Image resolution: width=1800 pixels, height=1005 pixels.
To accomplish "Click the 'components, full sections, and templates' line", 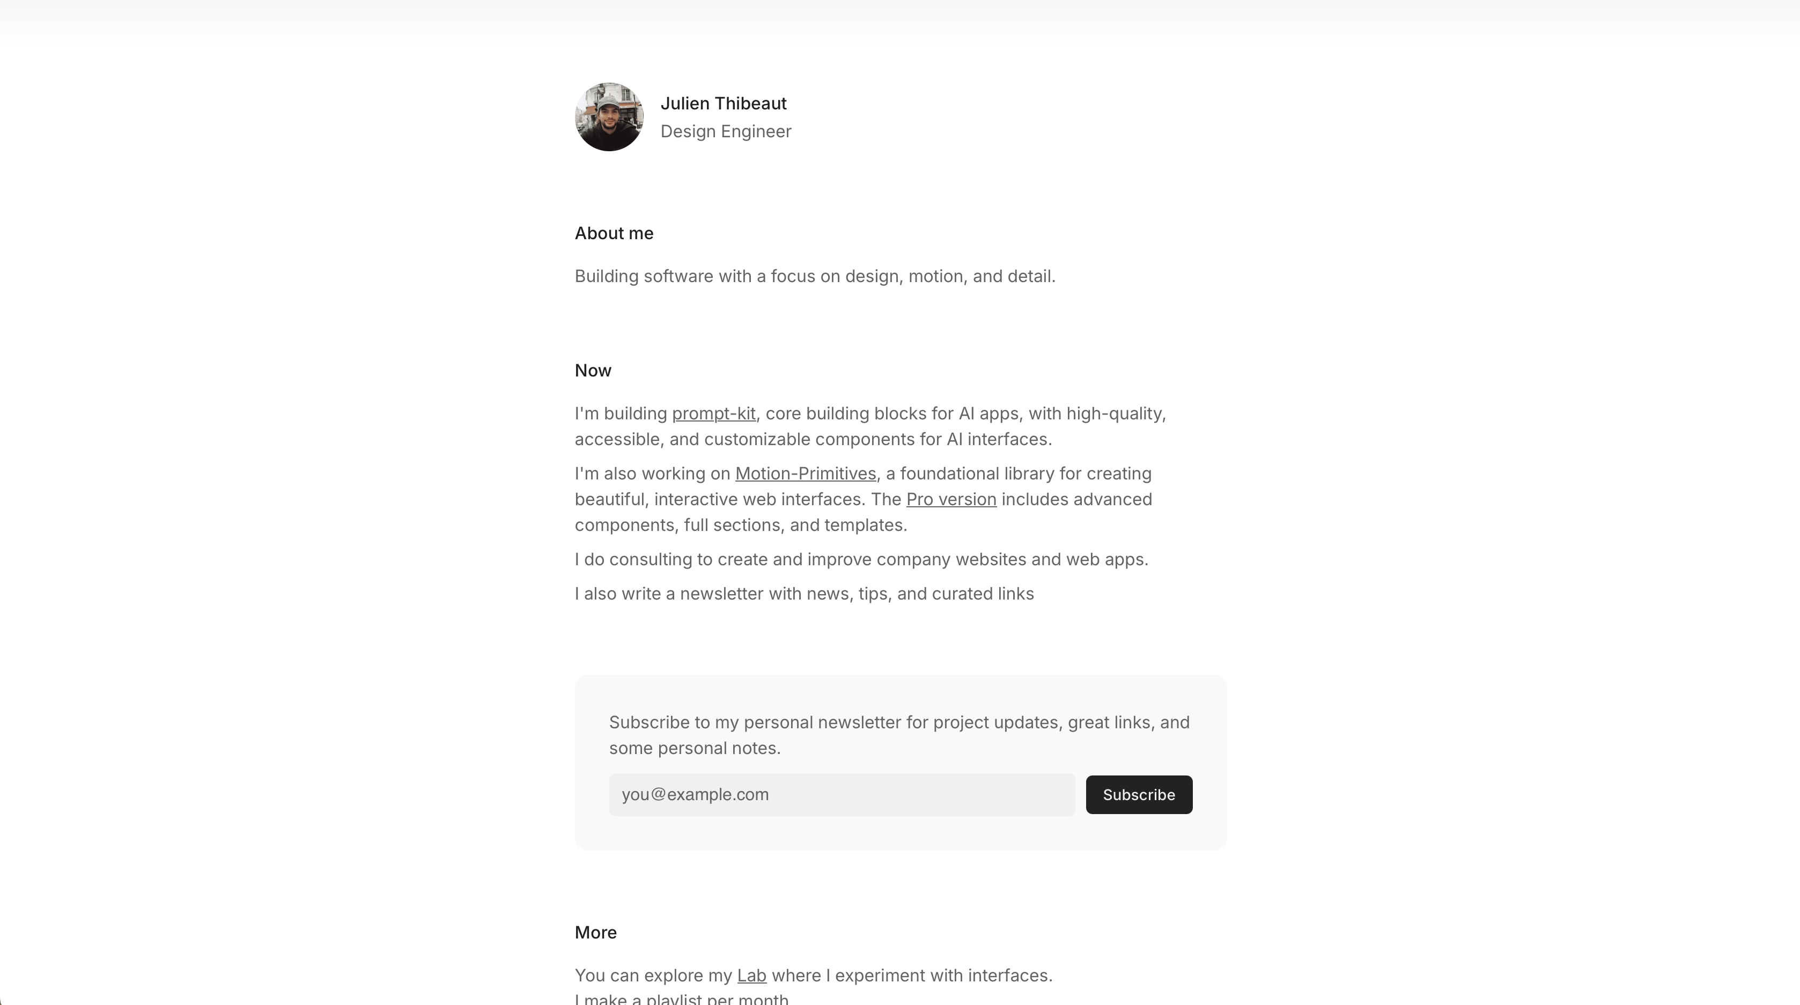I will tap(741, 526).
